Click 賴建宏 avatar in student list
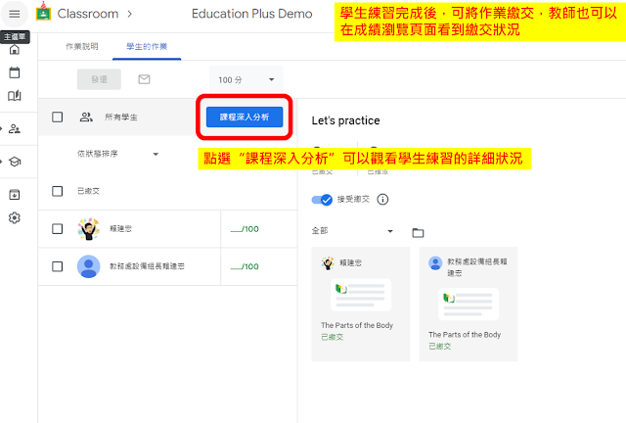 click(x=89, y=229)
